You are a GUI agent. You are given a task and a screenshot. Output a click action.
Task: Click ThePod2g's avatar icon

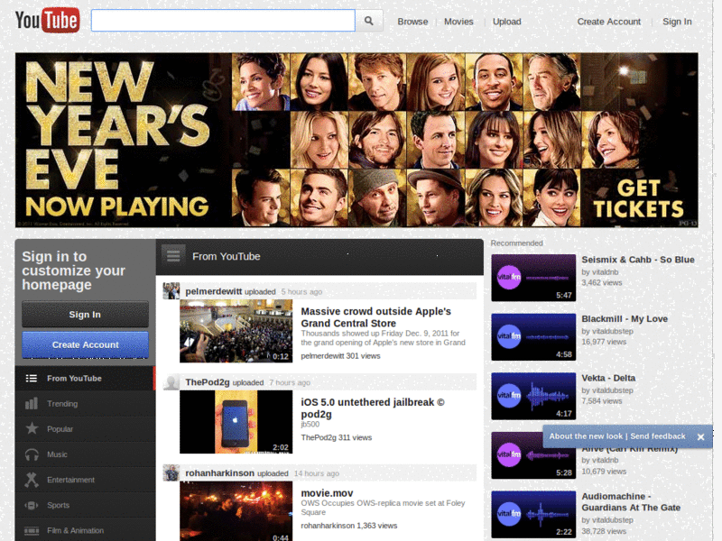pos(171,381)
